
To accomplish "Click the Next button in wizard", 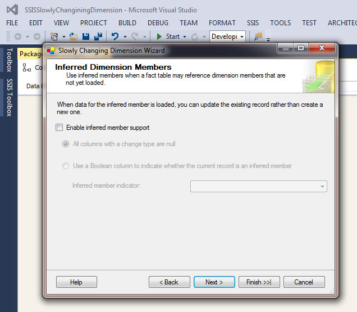I will click(x=214, y=282).
